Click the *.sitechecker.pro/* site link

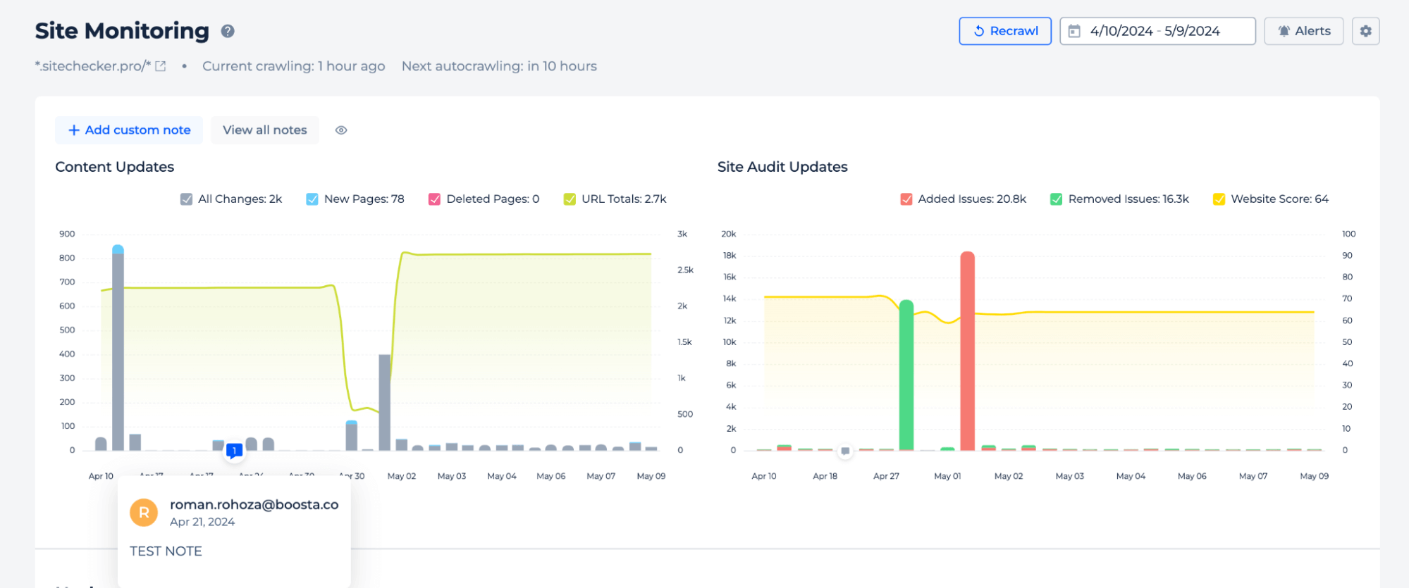pos(93,66)
